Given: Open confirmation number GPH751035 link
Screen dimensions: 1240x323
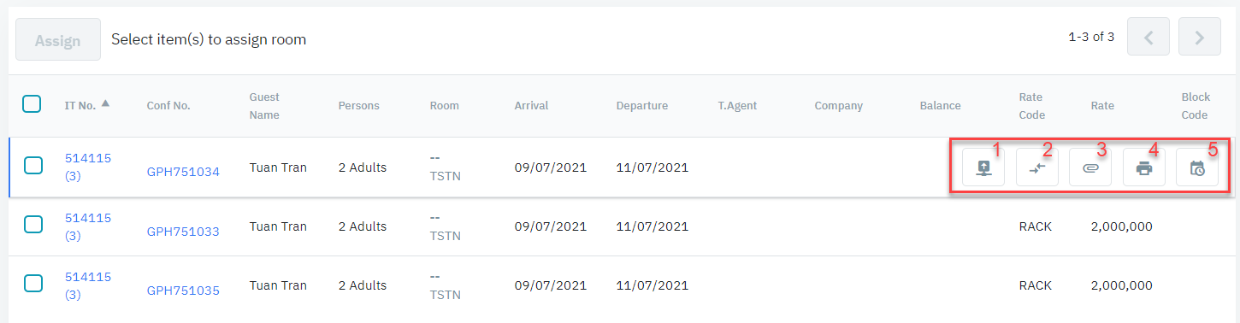Looking at the screenshot, I should pos(183,291).
